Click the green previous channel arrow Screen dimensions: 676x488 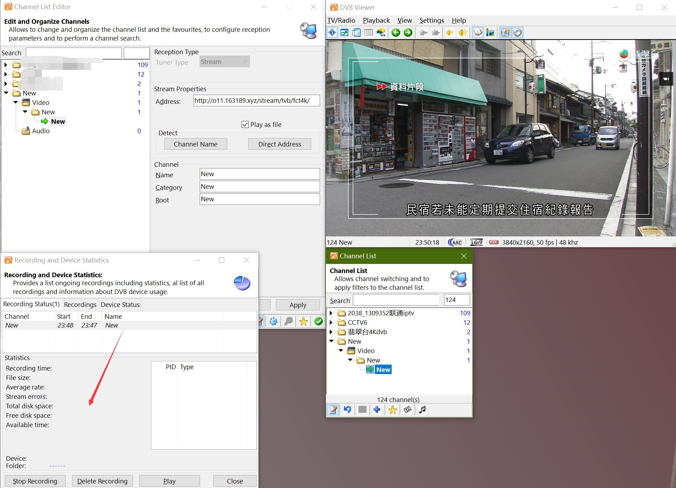coord(396,33)
